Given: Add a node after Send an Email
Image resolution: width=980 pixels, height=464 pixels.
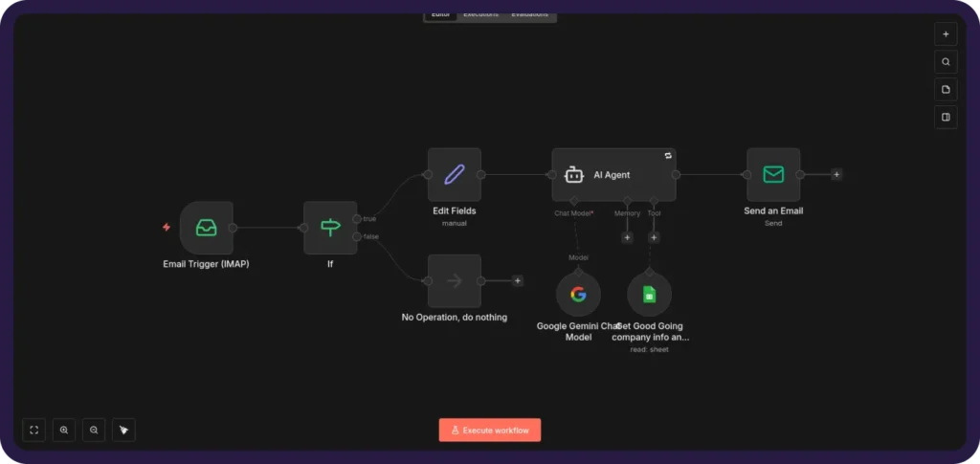Looking at the screenshot, I should tap(836, 174).
